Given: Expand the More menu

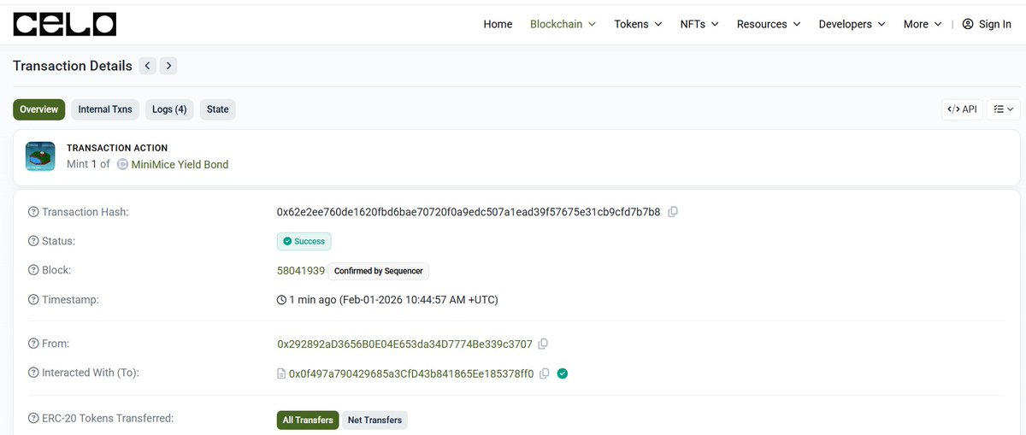Looking at the screenshot, I should pos(923,24).
